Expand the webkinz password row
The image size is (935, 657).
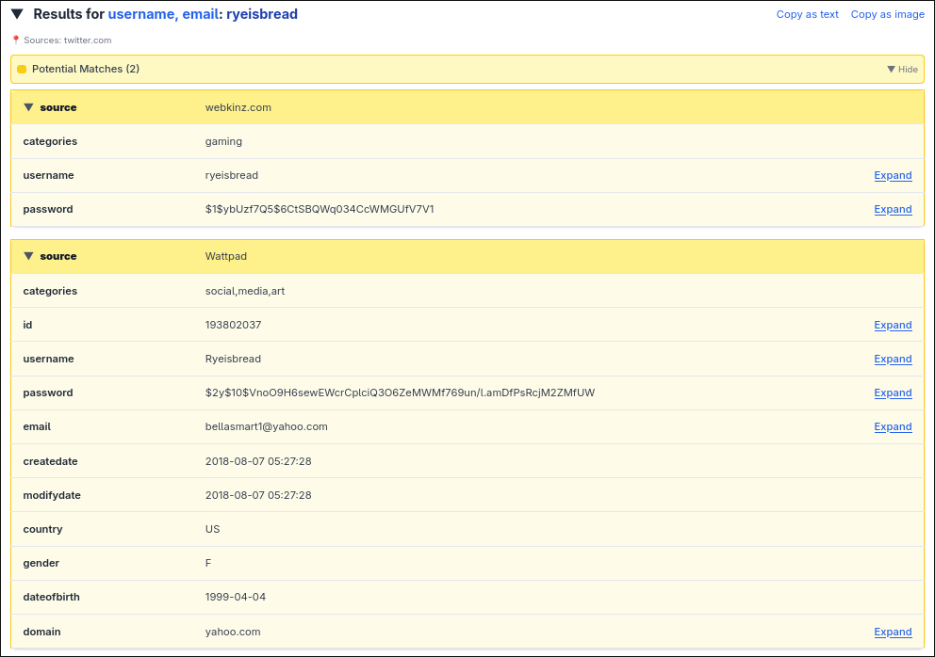[893, 209]
